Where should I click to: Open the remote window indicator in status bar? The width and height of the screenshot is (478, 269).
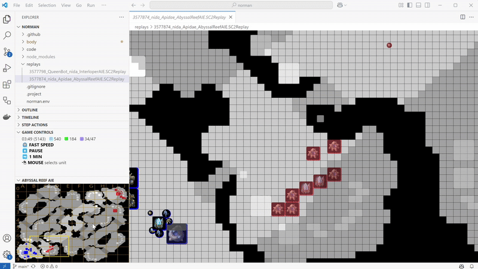click(5, 266)
